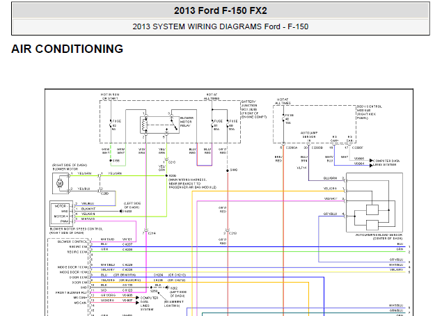Click the 'AUTOLAMP SENSOR IN' pin label

(x=309, y=136)
